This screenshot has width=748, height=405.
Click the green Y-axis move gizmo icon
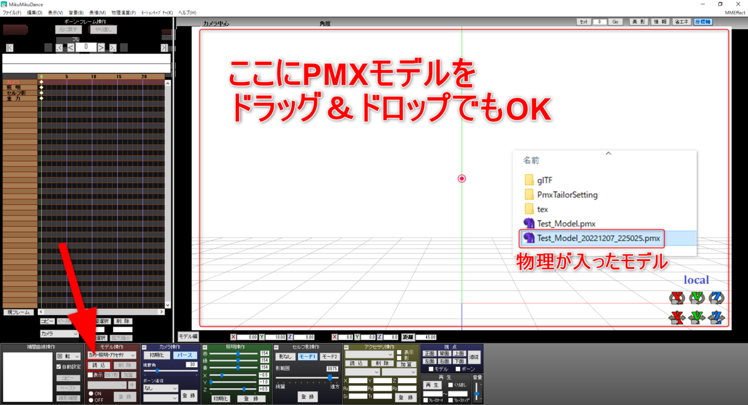697,318
